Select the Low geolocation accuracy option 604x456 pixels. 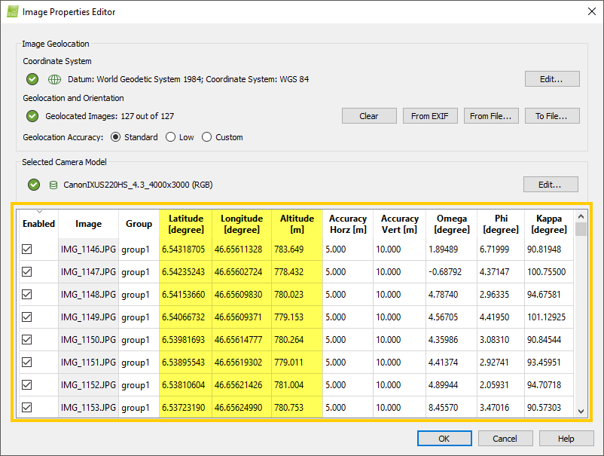[170, 137]
